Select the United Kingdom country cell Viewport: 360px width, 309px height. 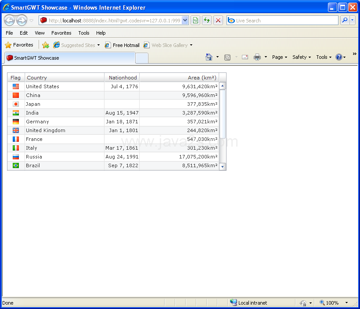click(x=65, y=130)
